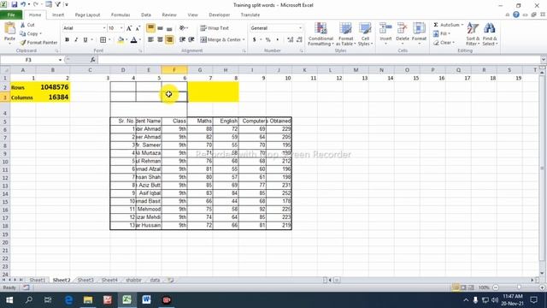This screenshot has height=308, width=547.
Task: Open the File tab
Action: click(x=11, y=15)
